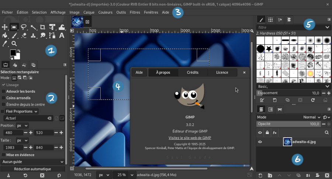Select the Zoom magnifier tool
The width and height of the screenshot is (332, 179).
pyautogui.click(x=14, y=44)
